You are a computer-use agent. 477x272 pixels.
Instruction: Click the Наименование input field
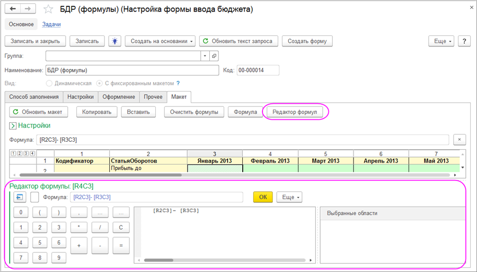pyautogui.click(x=131, y=70)
